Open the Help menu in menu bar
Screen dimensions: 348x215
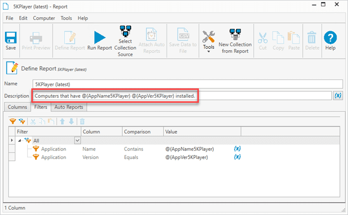(83, 18)
